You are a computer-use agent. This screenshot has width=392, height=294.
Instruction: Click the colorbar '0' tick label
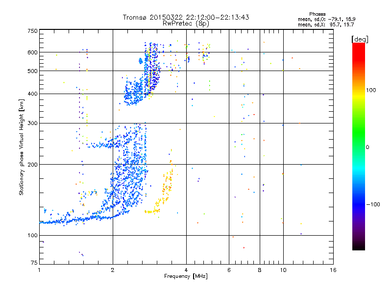tap(367, 147)
